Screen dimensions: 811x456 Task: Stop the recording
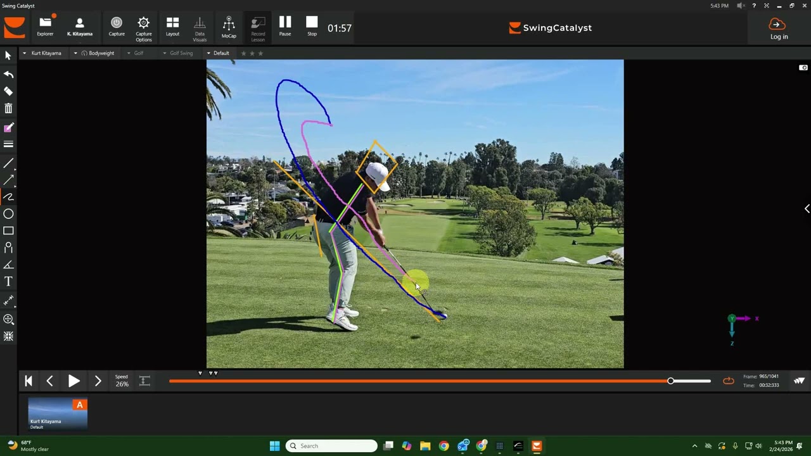312,27
